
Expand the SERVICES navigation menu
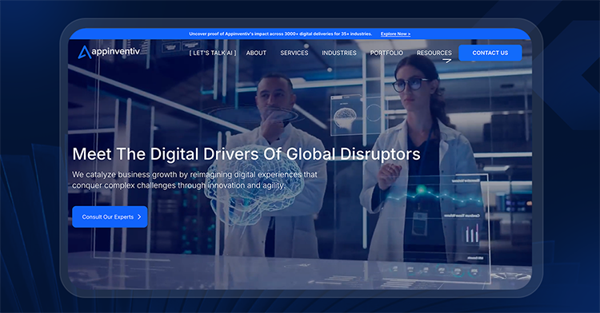pos(294,53)
